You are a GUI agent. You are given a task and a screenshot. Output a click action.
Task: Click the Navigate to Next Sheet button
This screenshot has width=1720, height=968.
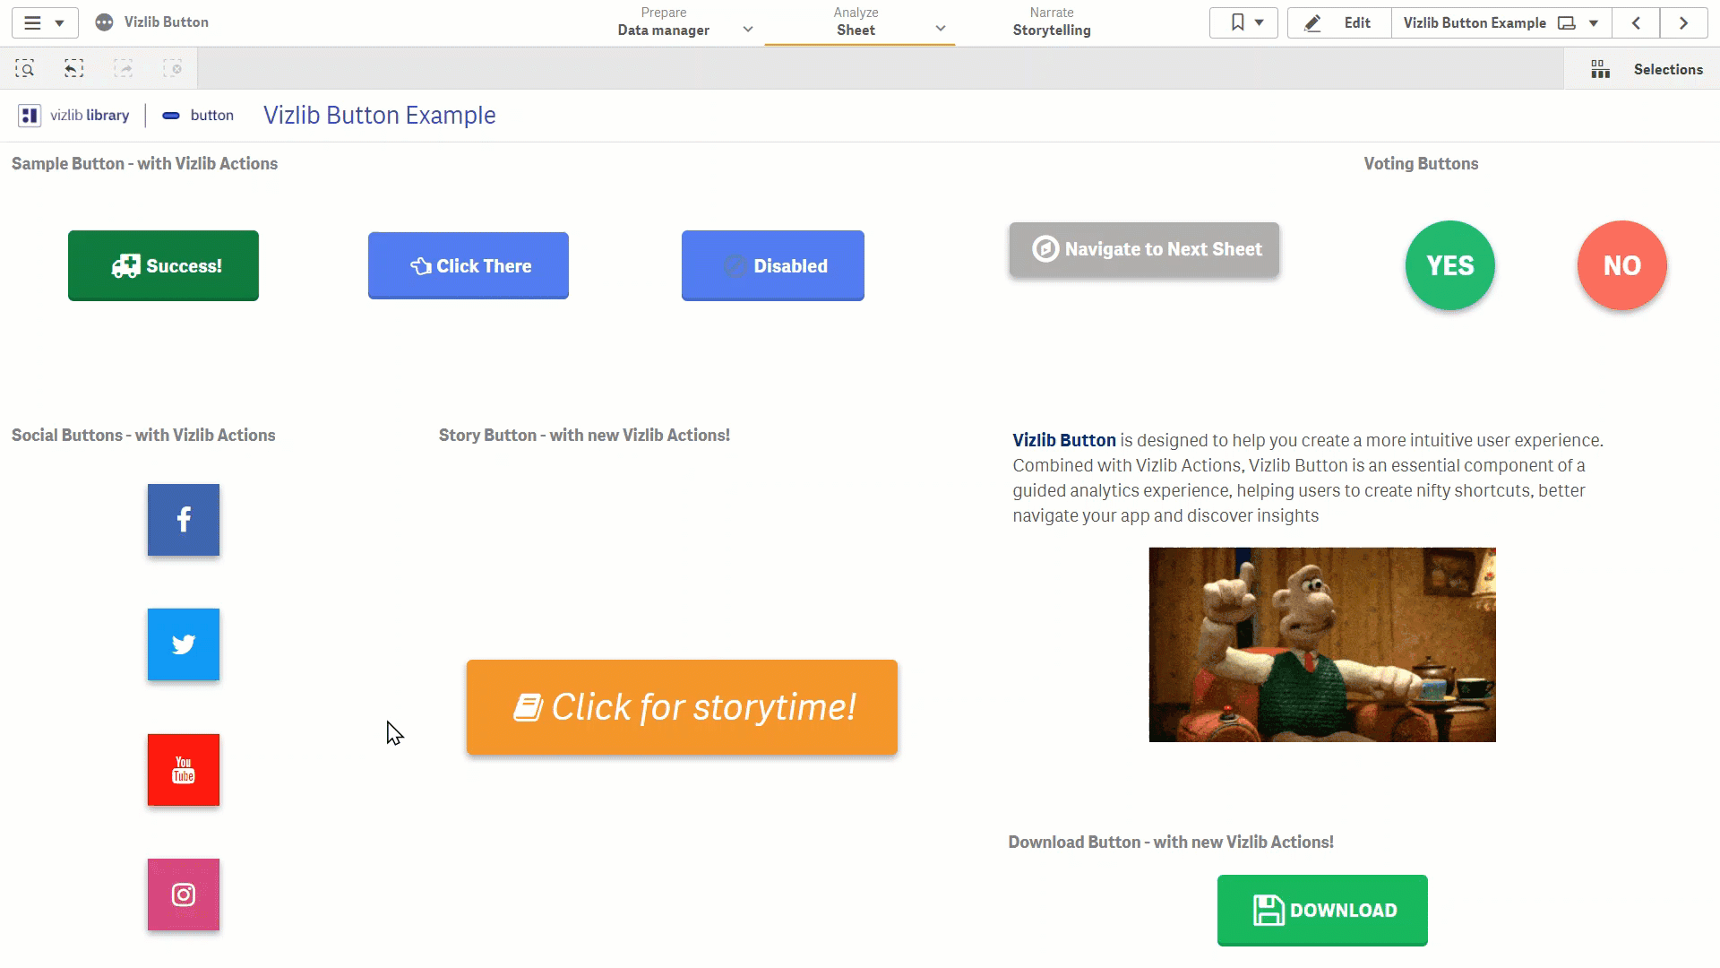1144,249
